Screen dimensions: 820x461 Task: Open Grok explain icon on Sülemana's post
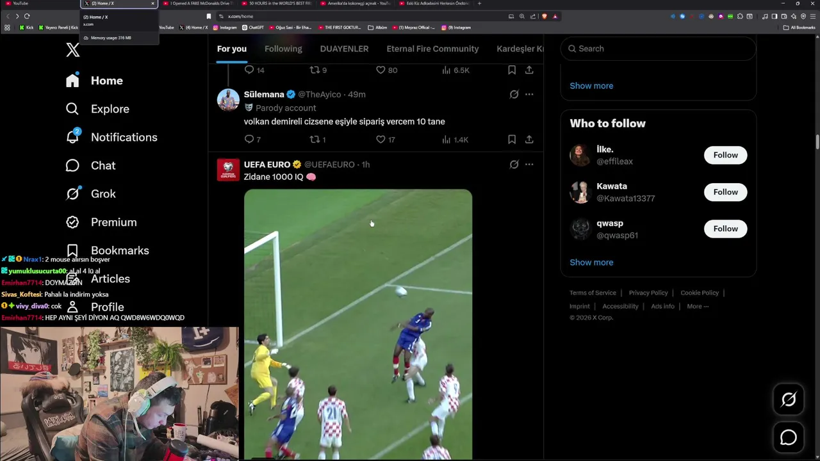pyautogui.click(x=514, y=94)
